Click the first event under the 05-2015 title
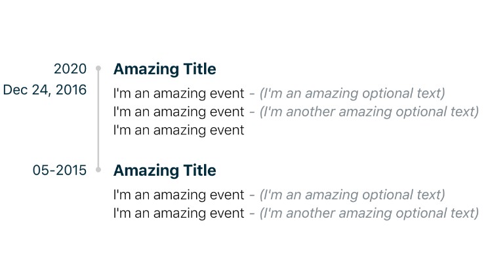 pyautogui.click(x=178, y=195)
